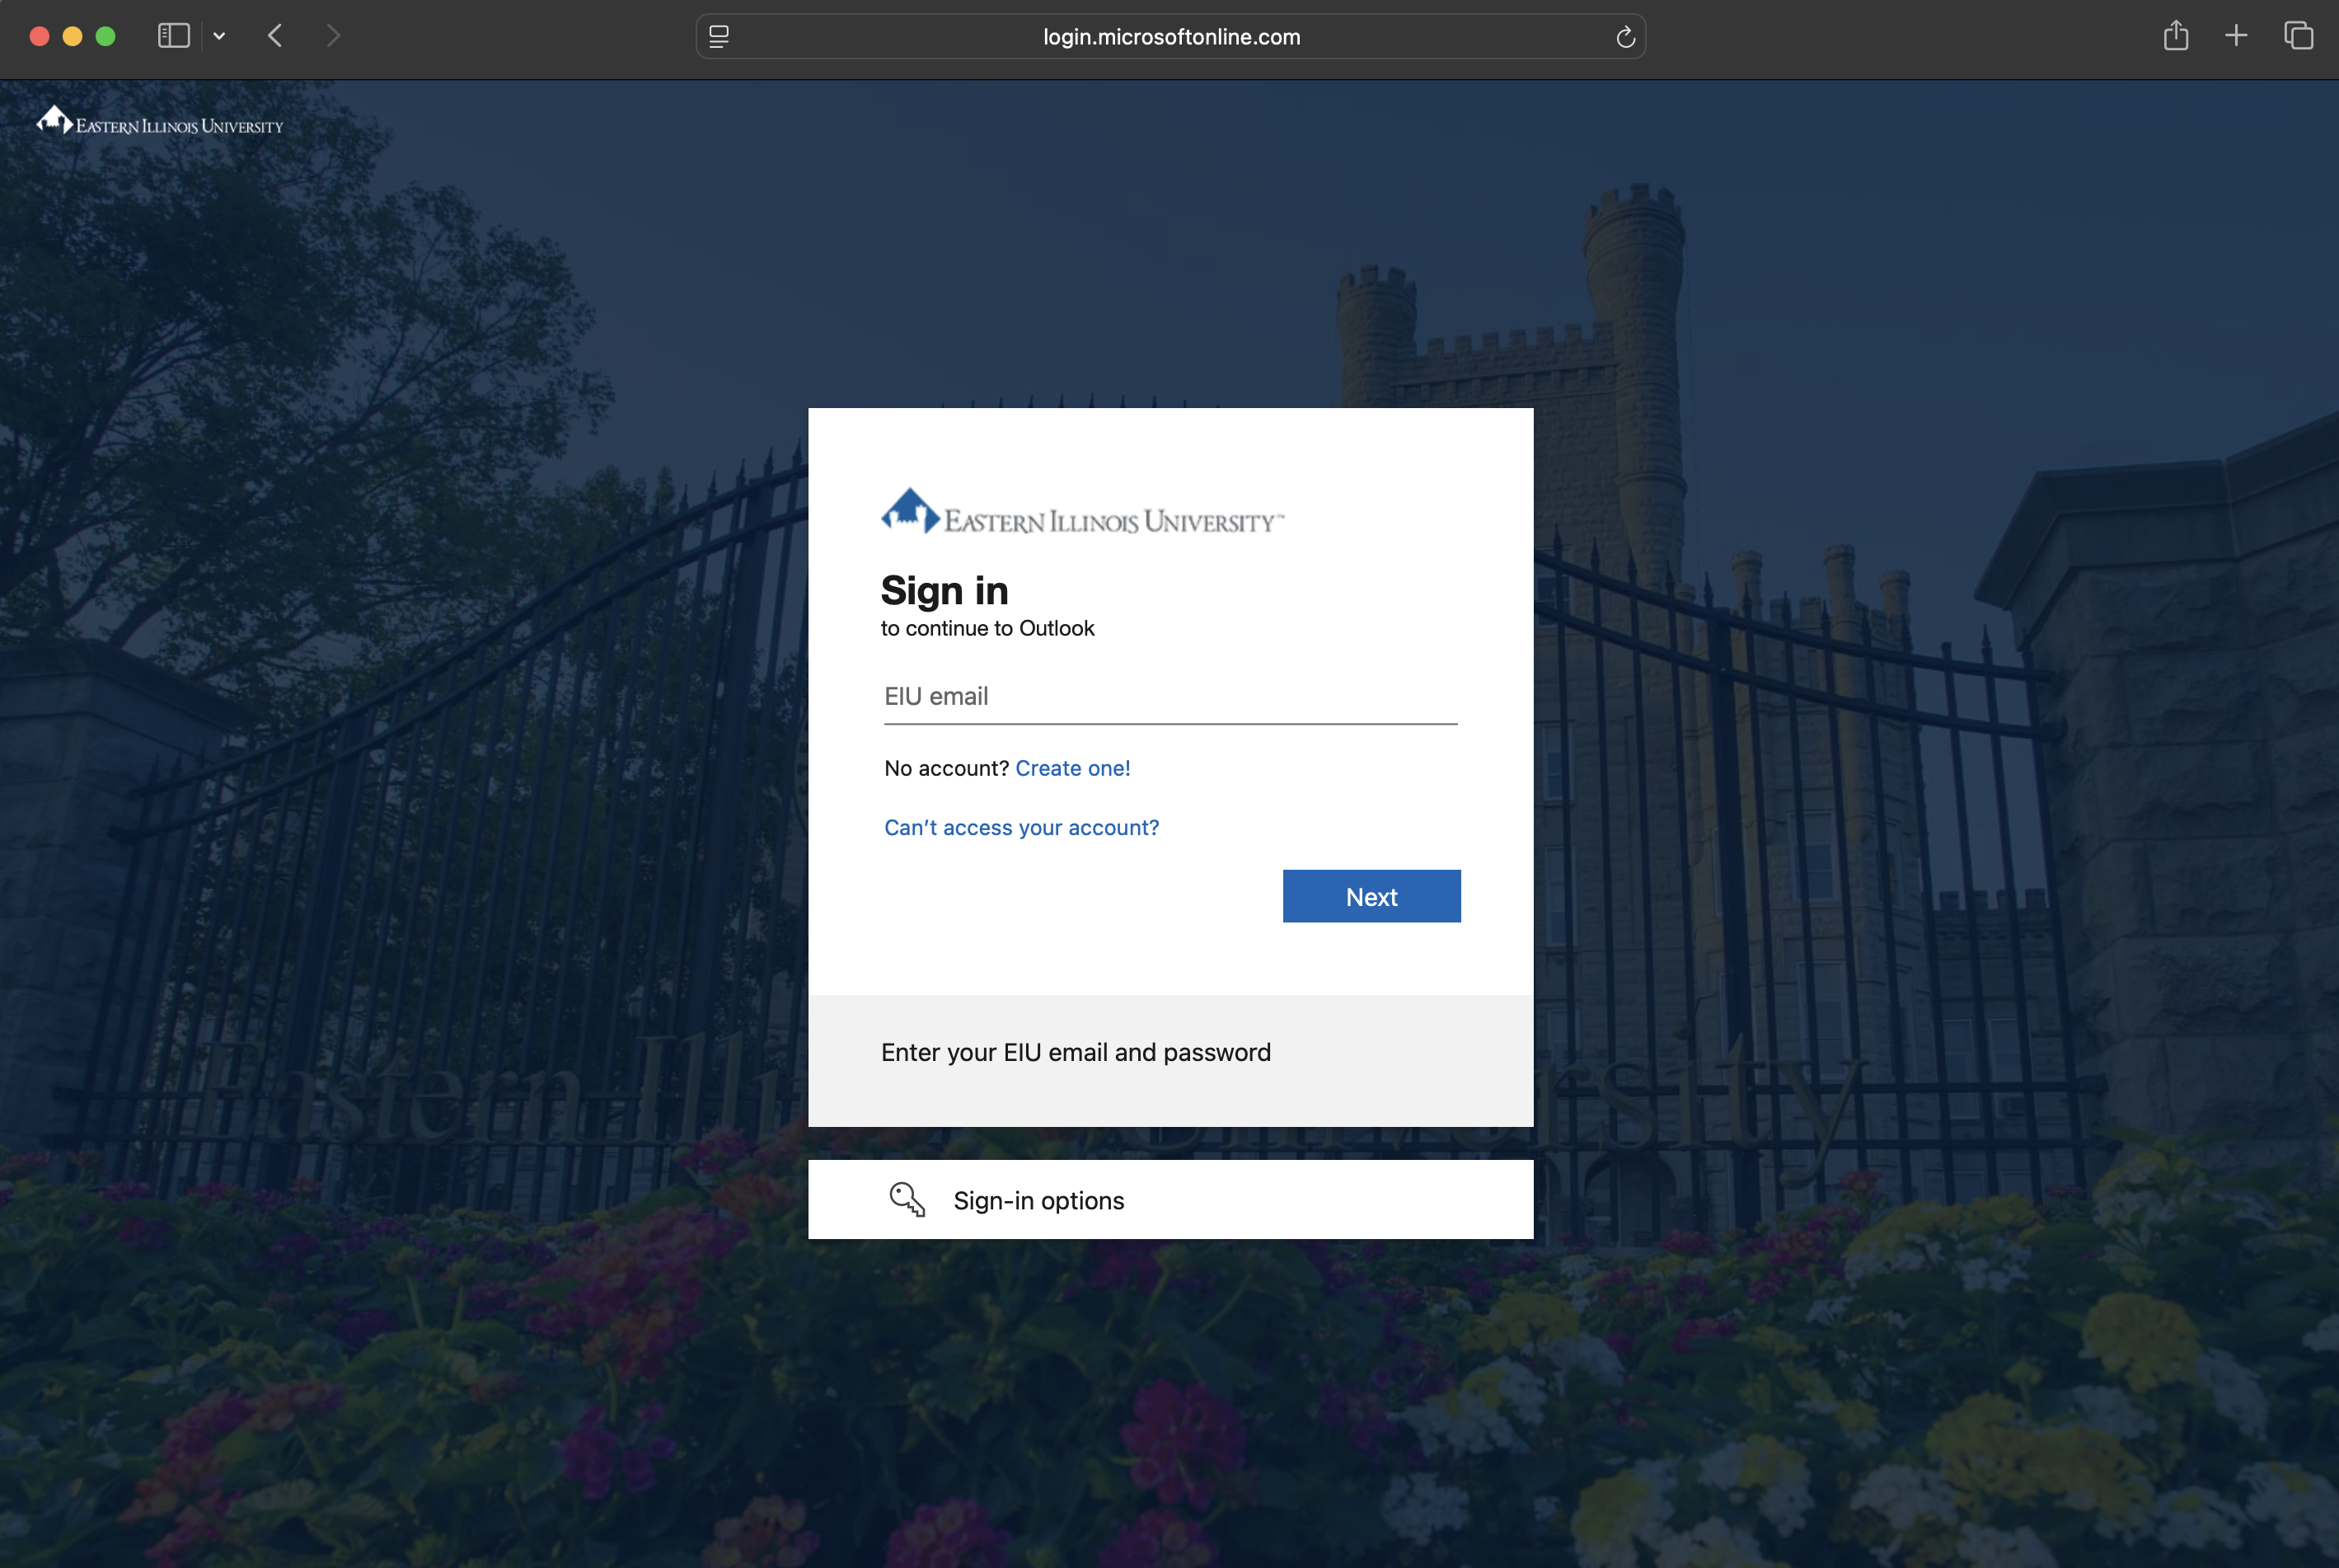Open the page reader menu icon
The image size is (2339, 1568).
719,37
